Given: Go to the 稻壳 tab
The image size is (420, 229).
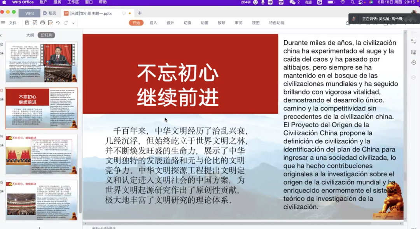Looking at the screenshot, I should click(x=49, y=13).
